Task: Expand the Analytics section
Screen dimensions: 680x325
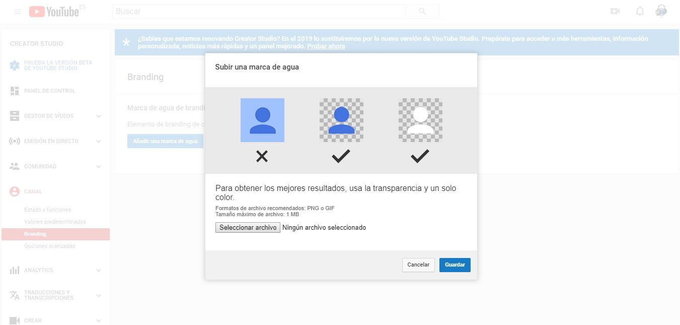Action: (x=99, y=271)
